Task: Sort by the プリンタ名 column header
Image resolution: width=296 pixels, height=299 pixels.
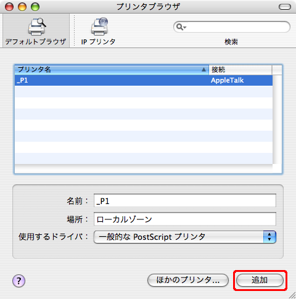Action: (x=112, y=70)
